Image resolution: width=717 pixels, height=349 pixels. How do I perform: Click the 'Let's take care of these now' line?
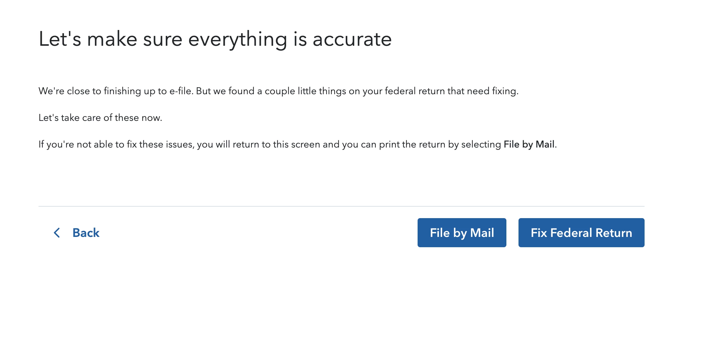click(100, 118)
